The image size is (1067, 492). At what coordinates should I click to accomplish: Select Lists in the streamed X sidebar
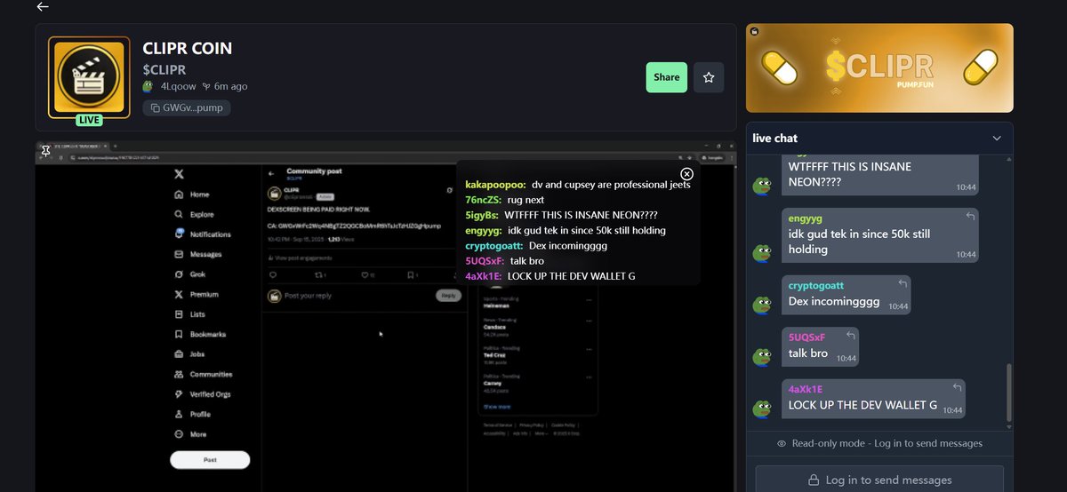pos(190,314)
